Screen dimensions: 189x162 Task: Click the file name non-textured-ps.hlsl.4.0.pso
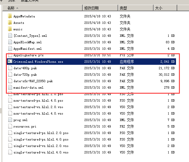pos(38,101)
